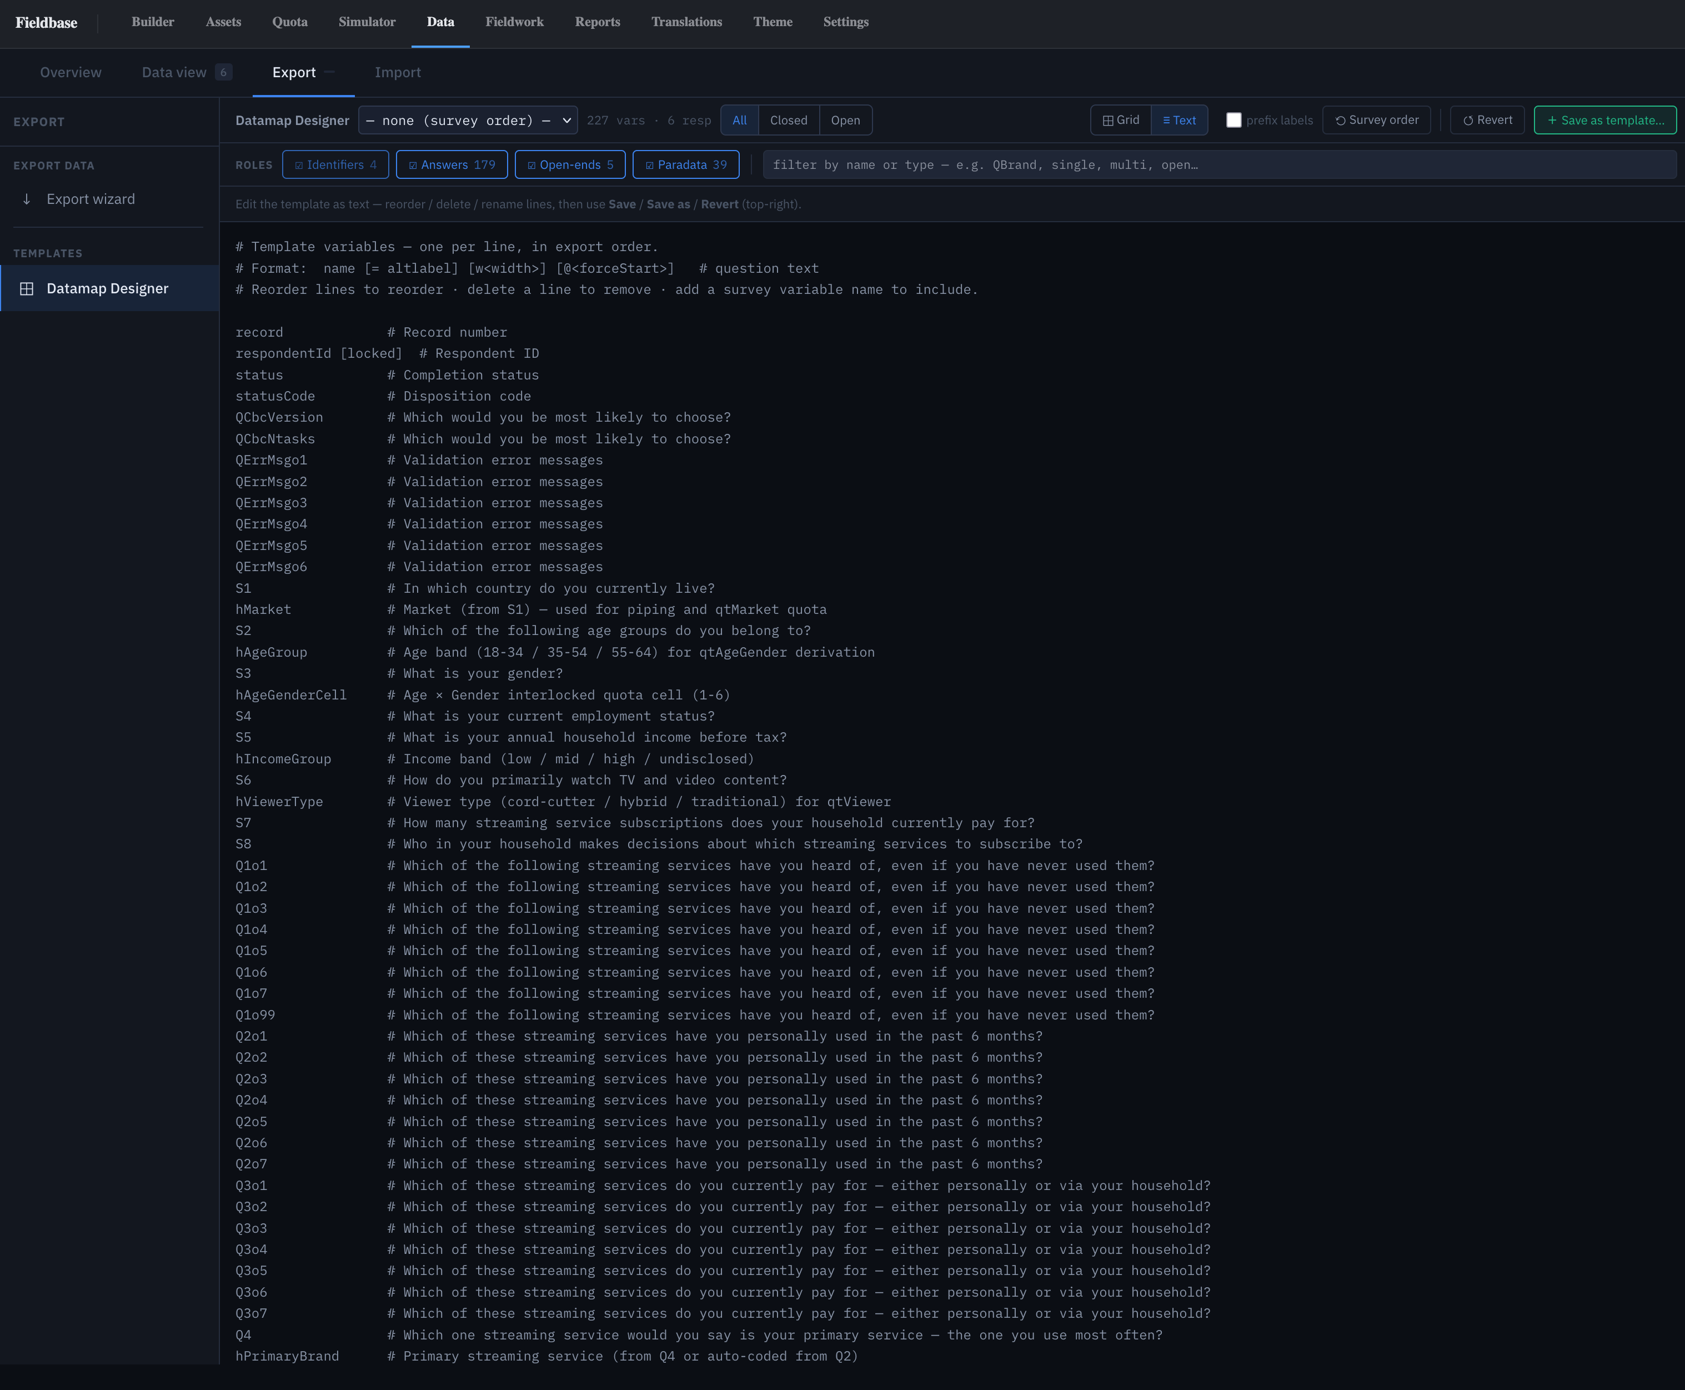Open the template selector dropdown

pyautogui.click(x=468, y=120)
